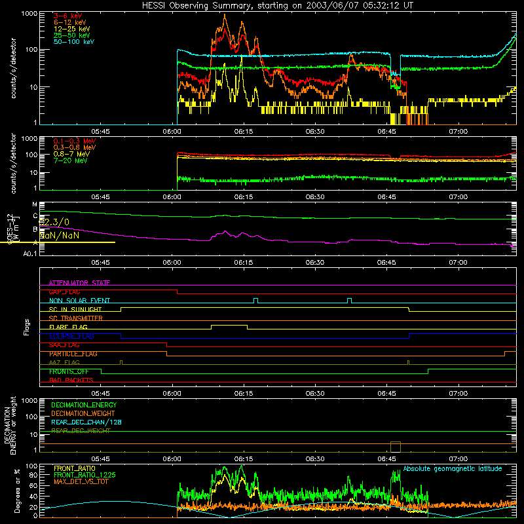Click the SAA_FLAG label
Screen dimensions: 524x524
(x=64, y=345)
